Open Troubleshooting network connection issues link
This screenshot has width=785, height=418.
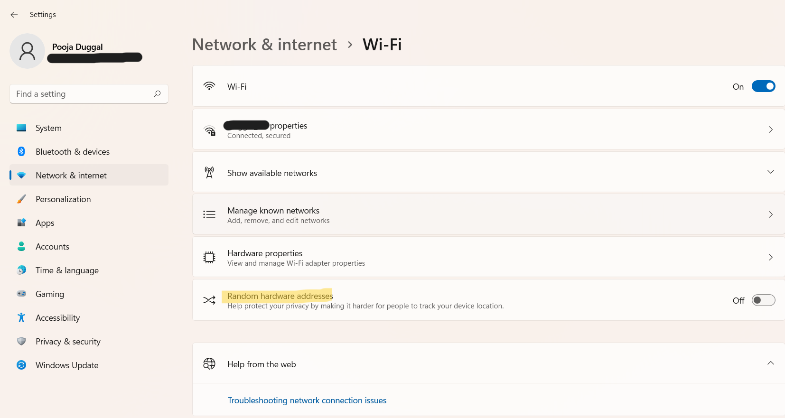click(x=307, y=400)
